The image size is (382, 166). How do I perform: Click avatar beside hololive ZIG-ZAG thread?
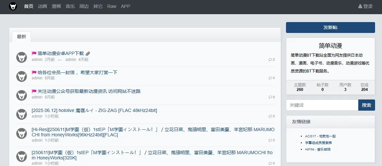21,114
